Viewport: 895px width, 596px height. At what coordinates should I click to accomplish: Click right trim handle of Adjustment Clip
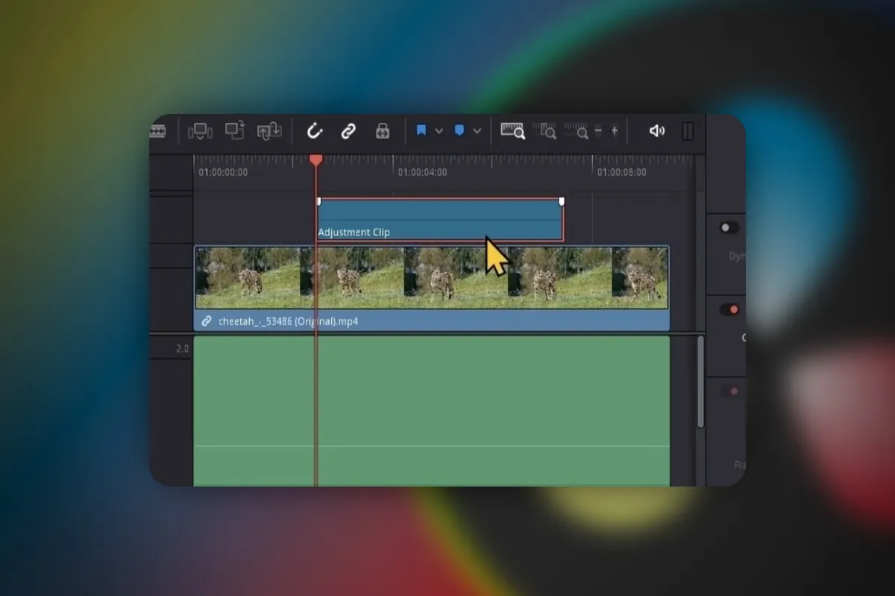coord(562,201)
